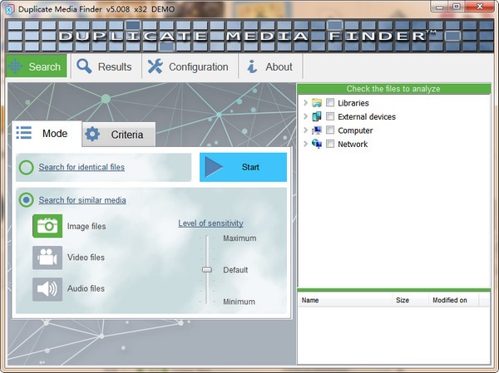499x373 pixels.
Task: Click the Video files label
Action: tap(86, 258)
